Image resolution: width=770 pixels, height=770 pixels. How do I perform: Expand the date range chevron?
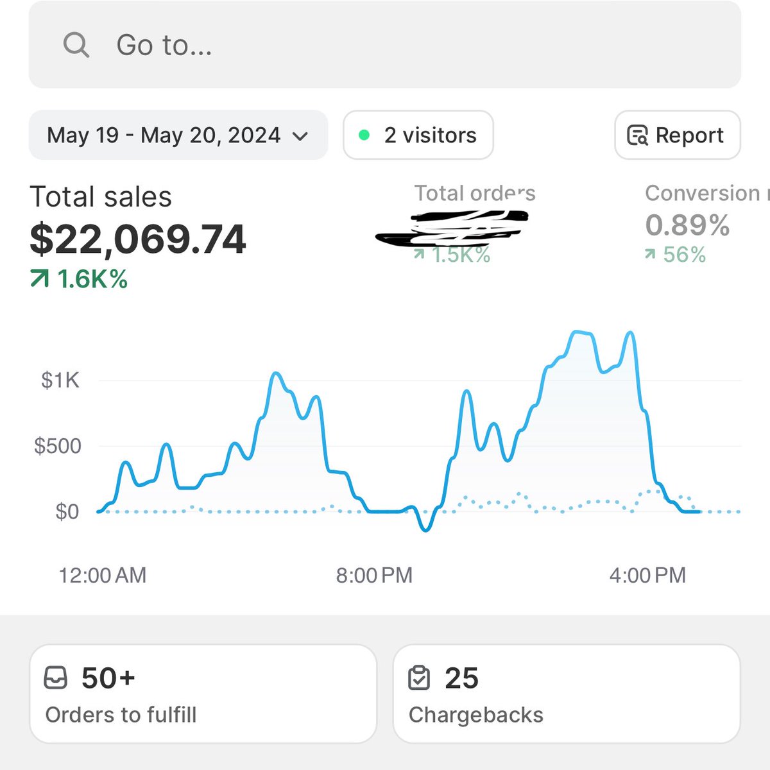click(x=302, y=136)
